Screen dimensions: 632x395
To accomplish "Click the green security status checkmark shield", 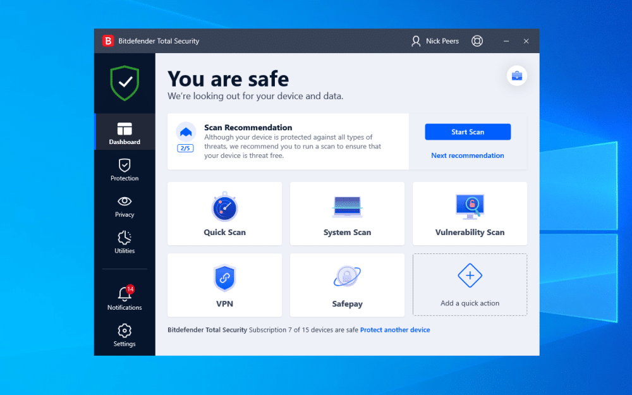I will click(x=125, y=83).
